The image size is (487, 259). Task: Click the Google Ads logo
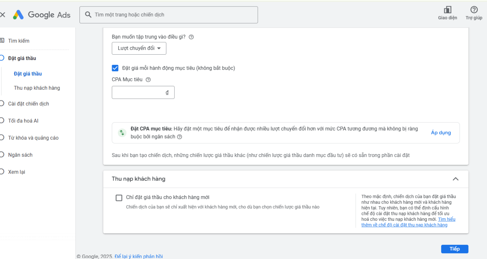(x=42, y=15)
